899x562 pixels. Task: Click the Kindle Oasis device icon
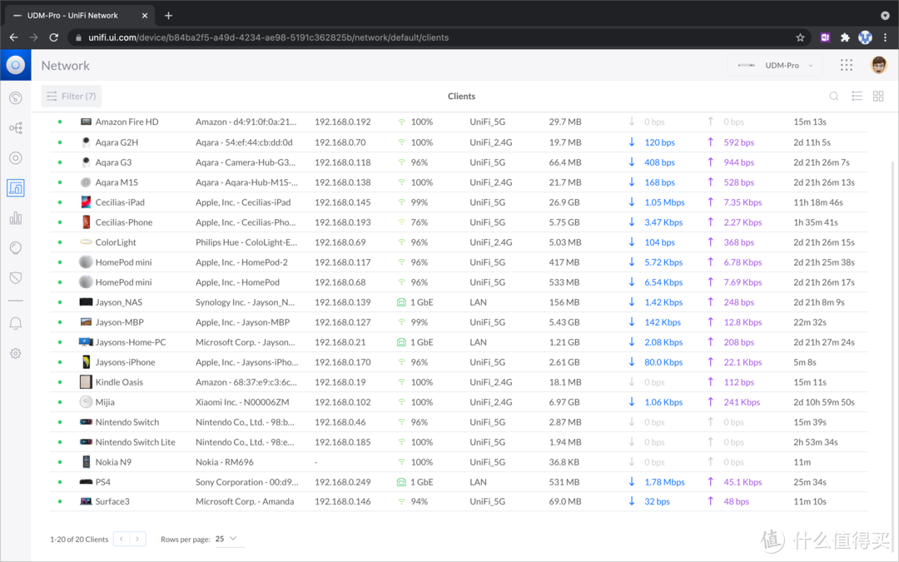click(86, 382)
